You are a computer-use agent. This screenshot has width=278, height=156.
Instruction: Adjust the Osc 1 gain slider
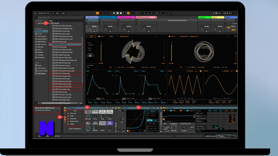[x=101, y=52]
